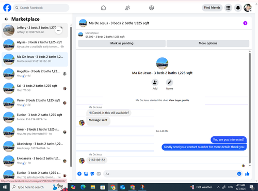Open the Vane conversation
The height and width of the screenshot is (191, 258).
click(35, 103)
